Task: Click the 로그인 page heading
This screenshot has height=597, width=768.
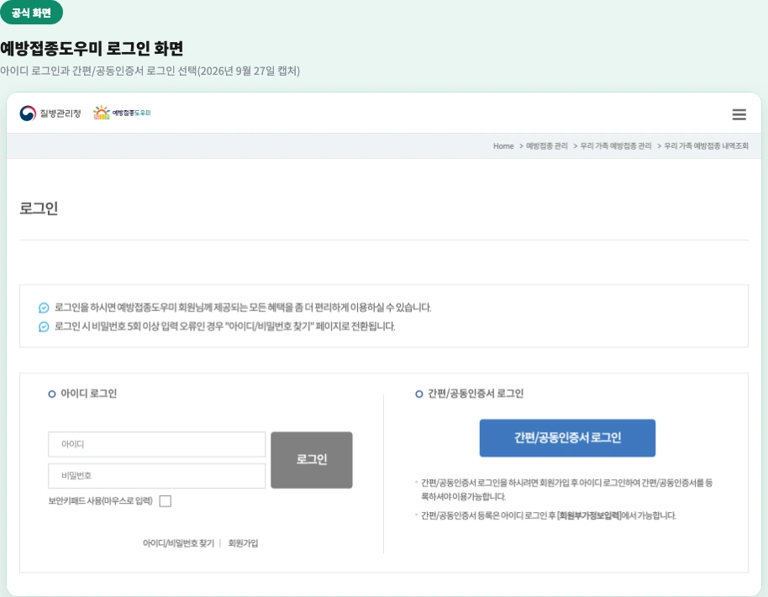Action: (39, 208)
